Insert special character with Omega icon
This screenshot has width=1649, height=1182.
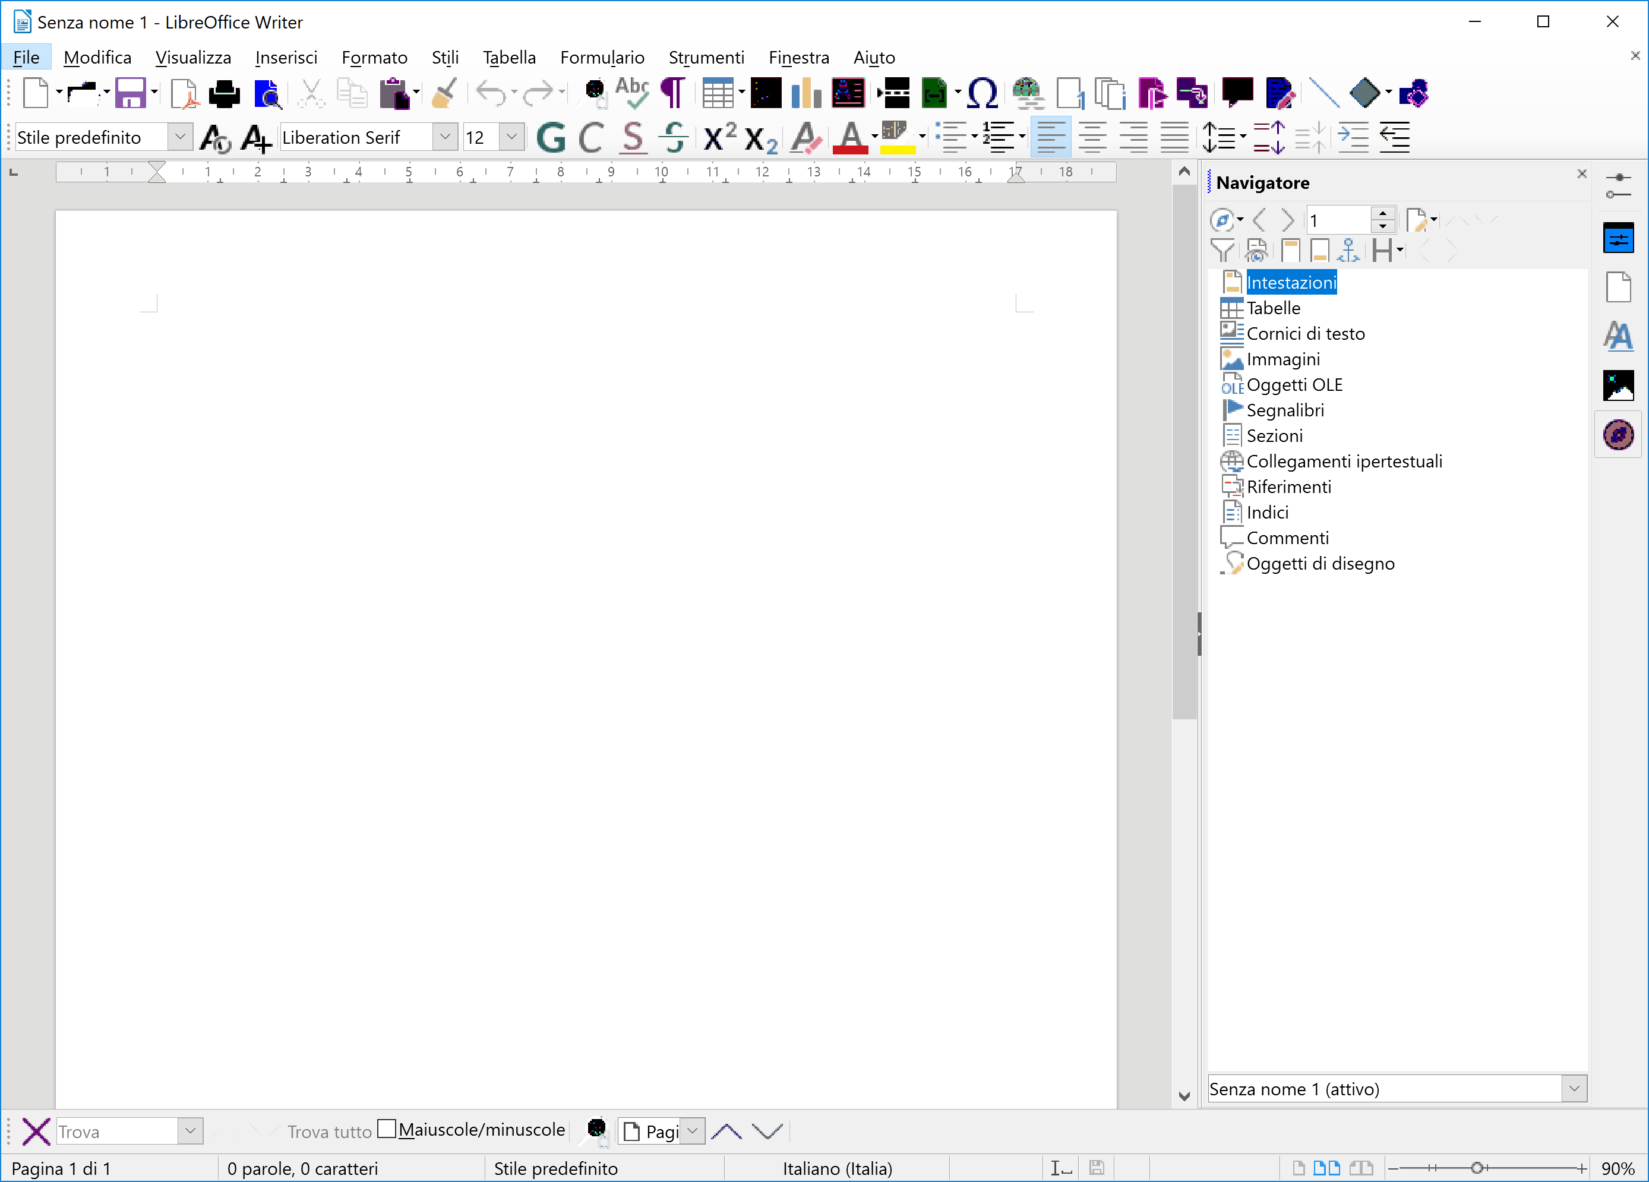983,93
